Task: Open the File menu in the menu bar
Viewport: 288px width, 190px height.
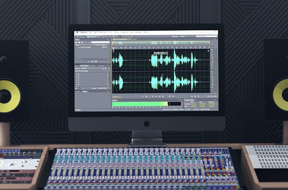Action: tap(91, 32)
